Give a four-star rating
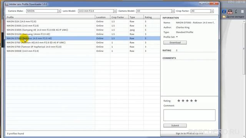Viewport: 246px width, 138px height. 191,101
